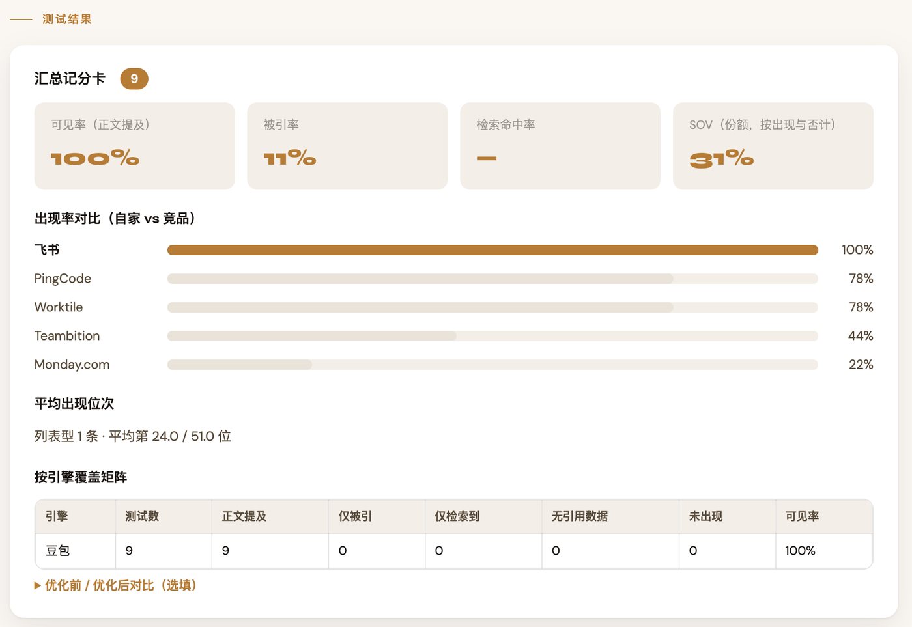The width and height of the screenshot is (912, 627).
Task: Click the 按引擎覆盖矩阵 heading
Action: coord(81,477)
